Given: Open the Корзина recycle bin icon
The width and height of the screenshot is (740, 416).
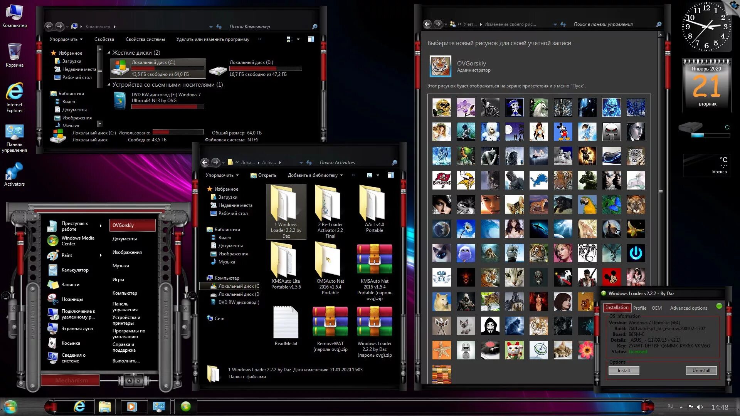Looking at the screenshot, I should pyautogui.click(x=14, y=55).
